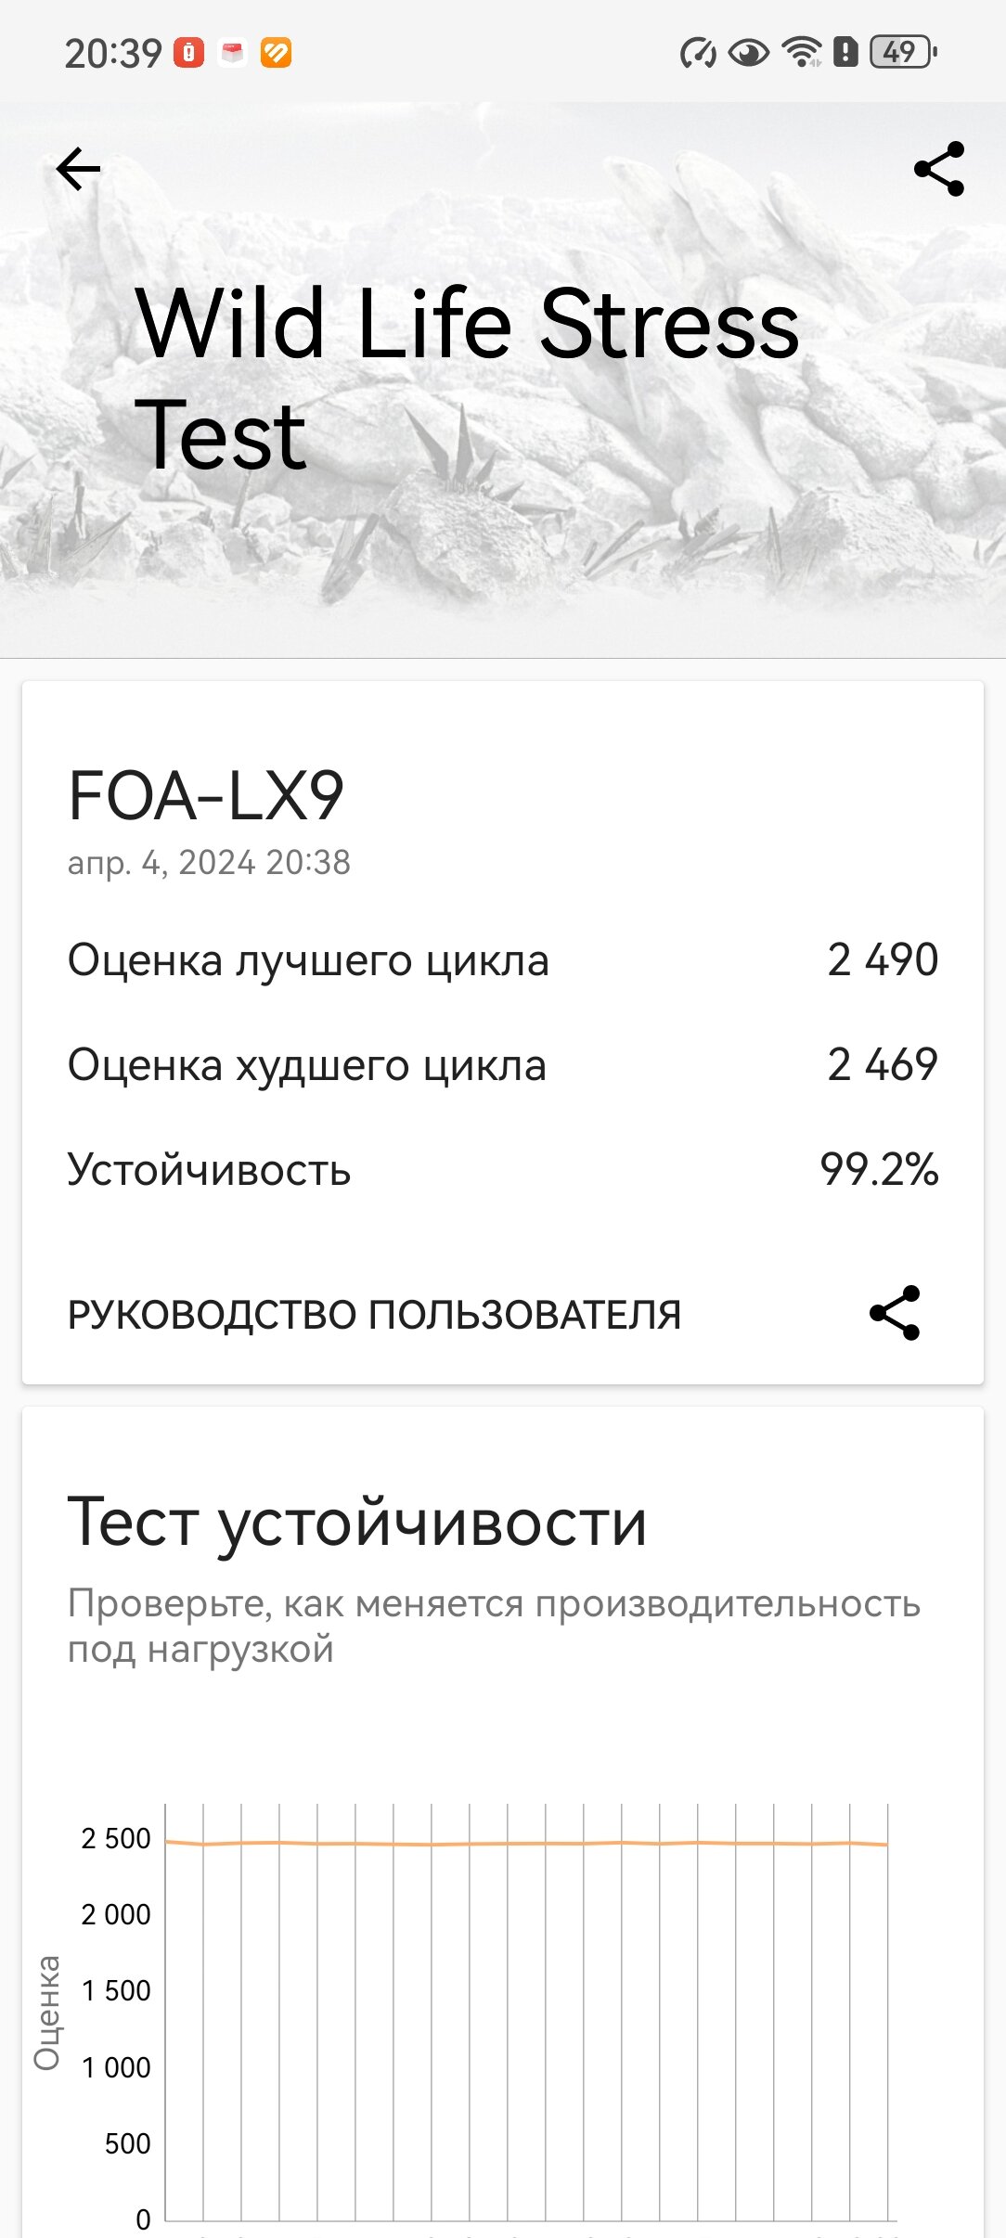1006x2238 pixels.
Task: Tap the Wild Life Stress Test title
Action: (467, 378)
